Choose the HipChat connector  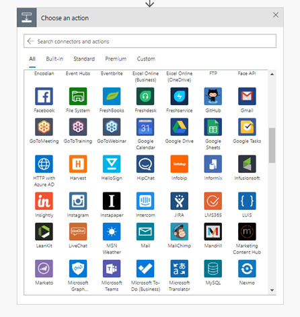pyautogui.click(x=145, y=164)
